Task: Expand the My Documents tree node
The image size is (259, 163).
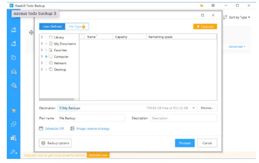Action: 42,43
